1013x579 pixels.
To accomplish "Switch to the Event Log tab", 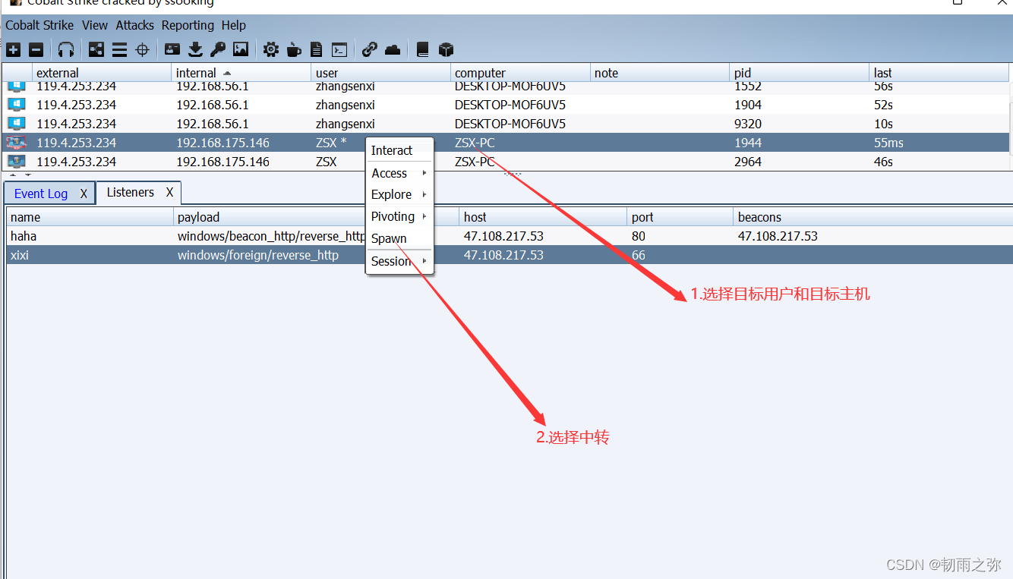I will click(x=41, y=194).
